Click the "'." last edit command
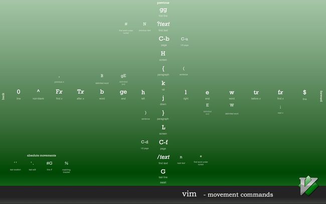Viewport: 326px width, 204px height. [x=32, y=163]
